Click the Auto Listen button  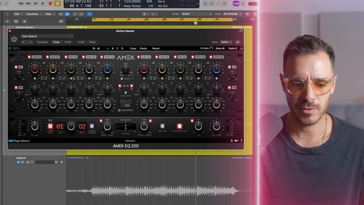coord(126,93)
